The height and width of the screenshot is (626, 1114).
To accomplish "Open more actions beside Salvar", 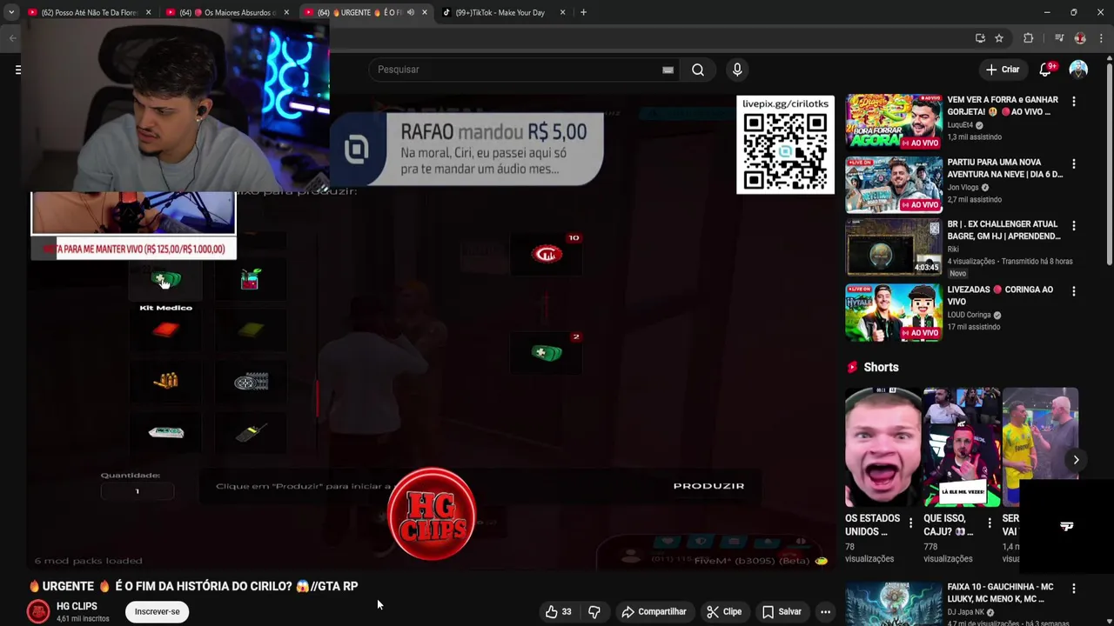I will point(825,611).
